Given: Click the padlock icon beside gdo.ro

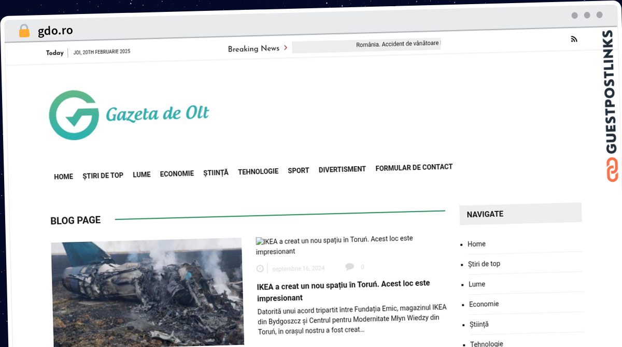Looking at the screenshot, I should point(24,31).
